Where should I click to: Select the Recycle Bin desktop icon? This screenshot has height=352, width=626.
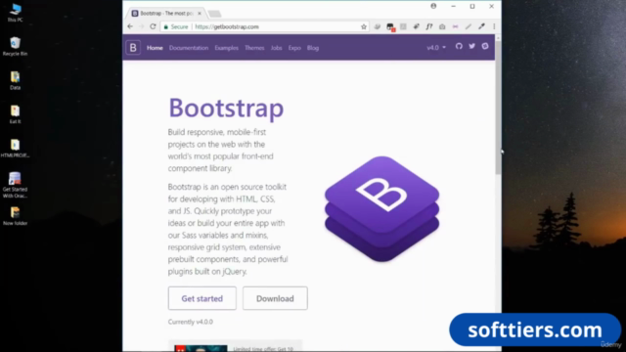16,46
